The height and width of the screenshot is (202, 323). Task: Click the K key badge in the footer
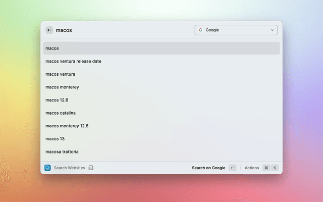(275, 168)
